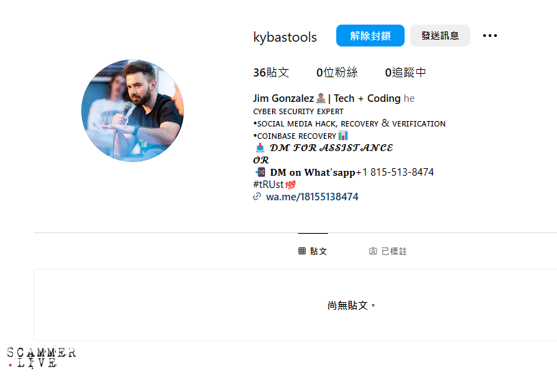Click the chain link icon beside wa.me

(x=257, y=196)
